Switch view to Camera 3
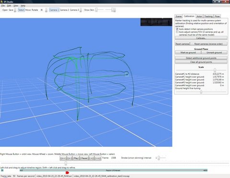This screenshot has height=178, width=230. point(74,10)
